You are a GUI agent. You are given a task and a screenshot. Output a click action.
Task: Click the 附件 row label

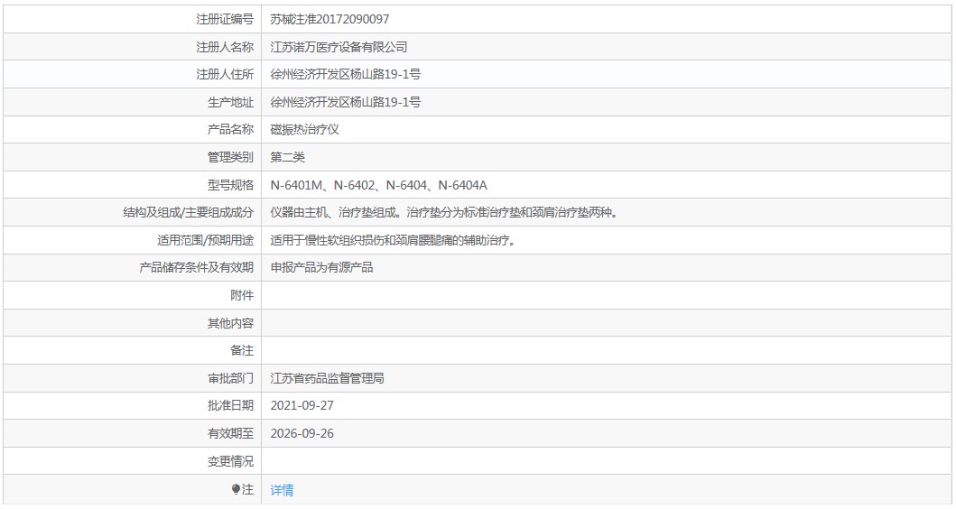click(242, 295)
